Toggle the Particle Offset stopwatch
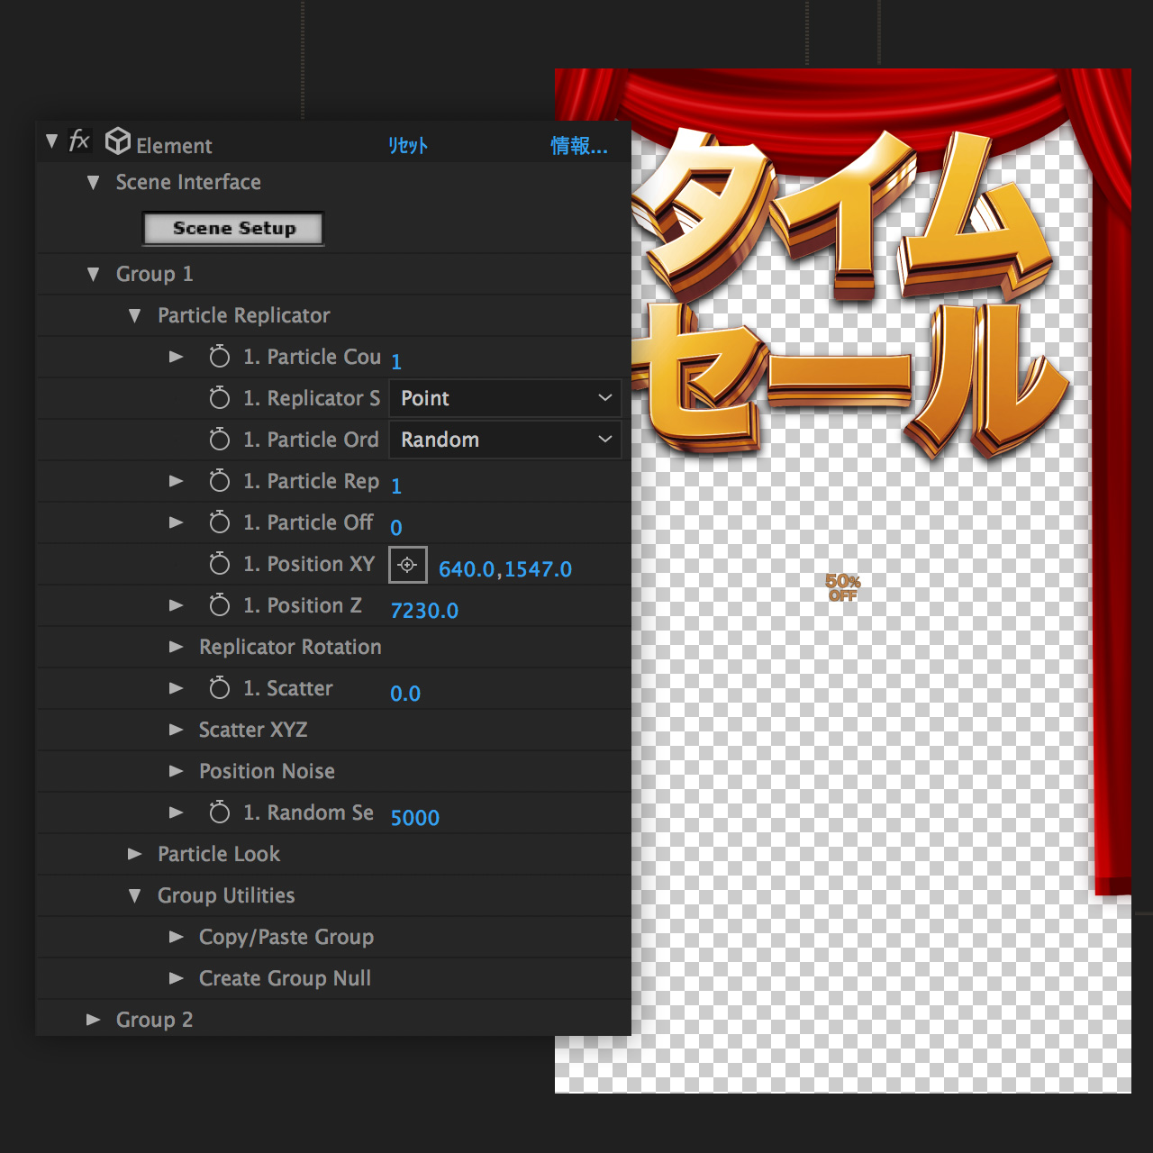 [x=219, y=522]
